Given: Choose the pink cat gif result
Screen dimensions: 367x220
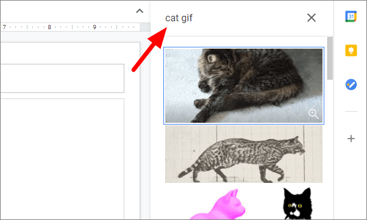Looking at the screenshot, I should [218, 204].
